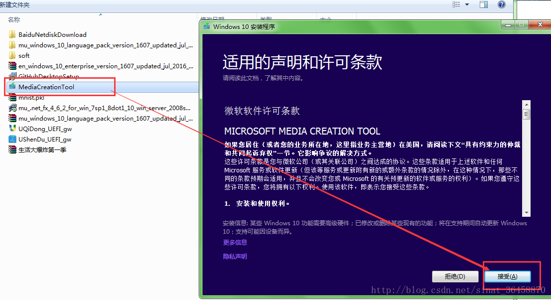Click license text scrollbar up arrow
Screen dimensions: 551x300
(x=527, y=105)
